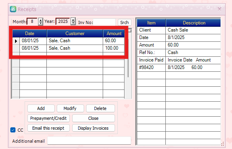Toggle the CC checkbox
Viewport: 232px width, 149px height.
tap(13, 130)
